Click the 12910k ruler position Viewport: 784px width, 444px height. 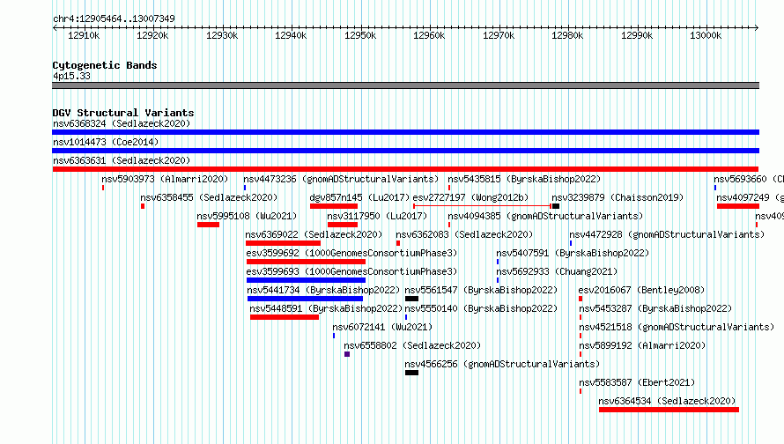click(84, 35)
